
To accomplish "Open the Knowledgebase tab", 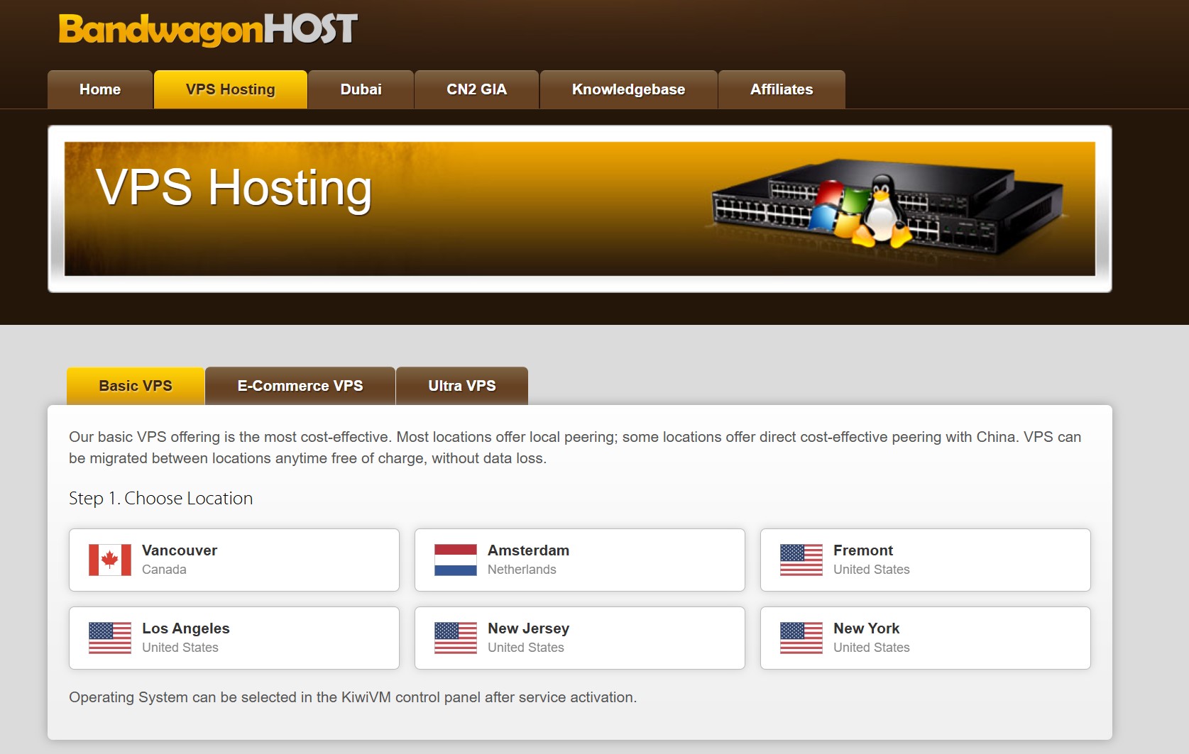I will (628, 89).
